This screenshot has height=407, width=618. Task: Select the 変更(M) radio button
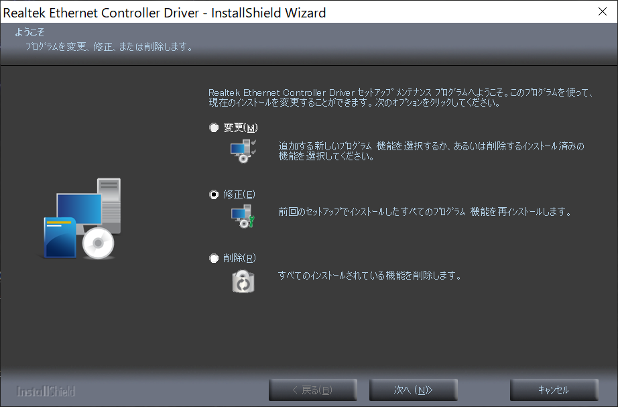[x=214, y=128]
